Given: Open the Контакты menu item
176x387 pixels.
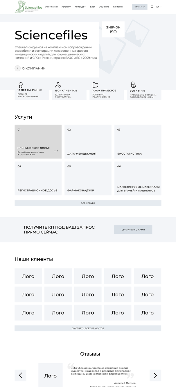Looking at the screenshot, I should coord(118,7).
